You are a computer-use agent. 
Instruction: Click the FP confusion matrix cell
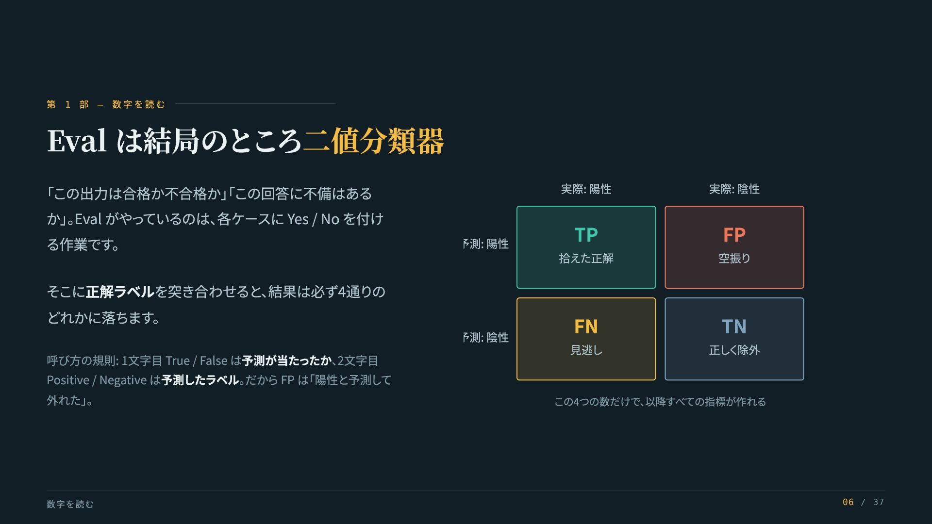click(x=734, y=247)
